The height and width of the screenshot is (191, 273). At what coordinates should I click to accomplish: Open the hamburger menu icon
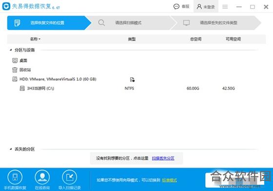225,7
